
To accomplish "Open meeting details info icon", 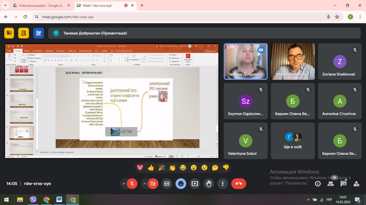I will pyautogui.click(x=318, y=184).
